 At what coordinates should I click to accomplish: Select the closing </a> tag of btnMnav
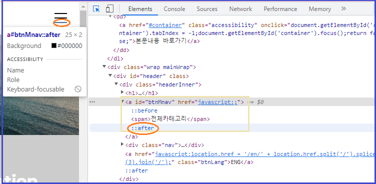click(131, 136)
